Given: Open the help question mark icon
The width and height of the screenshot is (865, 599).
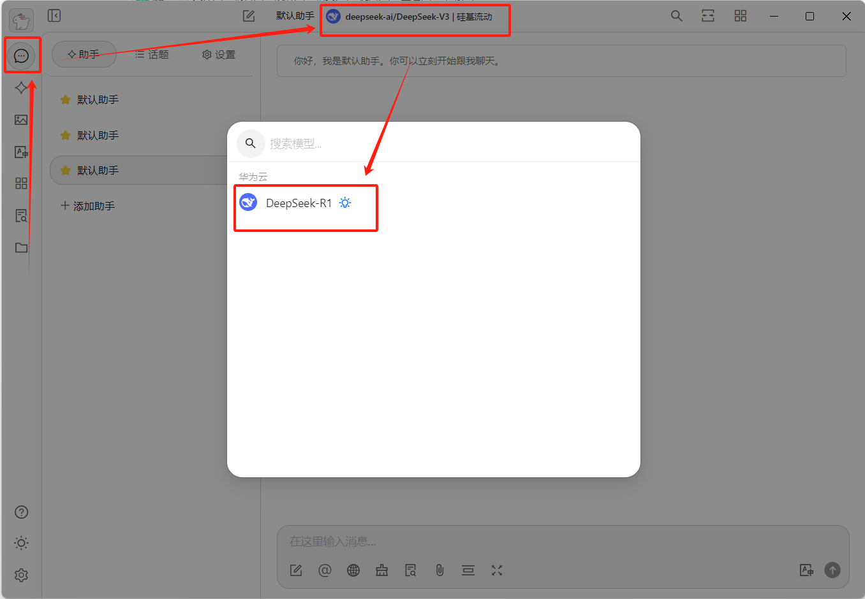Looking at the screenshot, I should [21, 512].
